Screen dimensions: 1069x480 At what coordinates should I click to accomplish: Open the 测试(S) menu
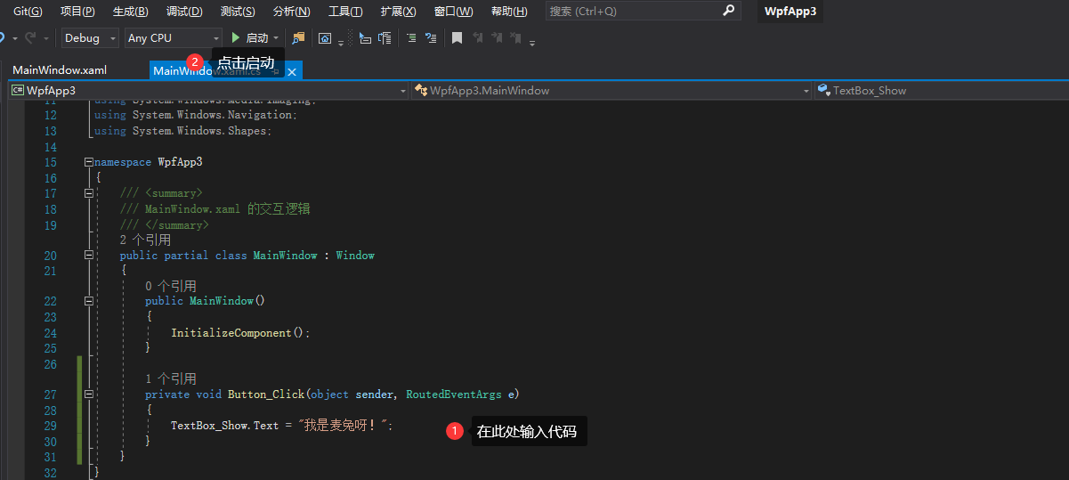click(238, 12)
